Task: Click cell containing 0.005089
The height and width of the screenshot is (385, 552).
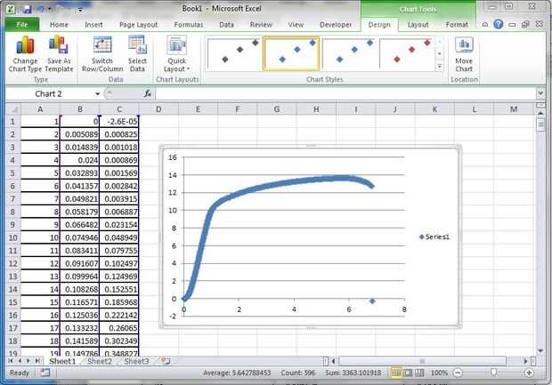Action: click(80, 134)
